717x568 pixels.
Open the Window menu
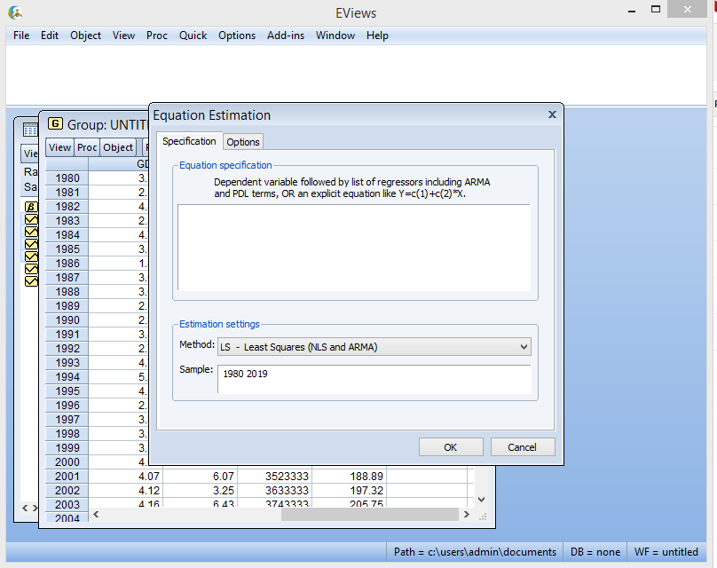[x=335, y=35]
